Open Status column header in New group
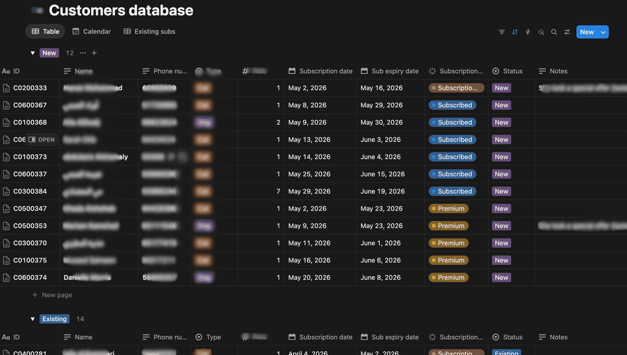The height and width of the screenshot is (355, 627). pyautogui.click(x=508, y=71)
